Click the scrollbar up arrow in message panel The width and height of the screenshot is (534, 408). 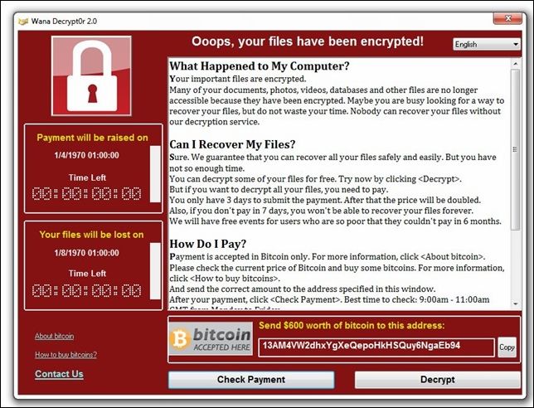(x=515, y=64)
